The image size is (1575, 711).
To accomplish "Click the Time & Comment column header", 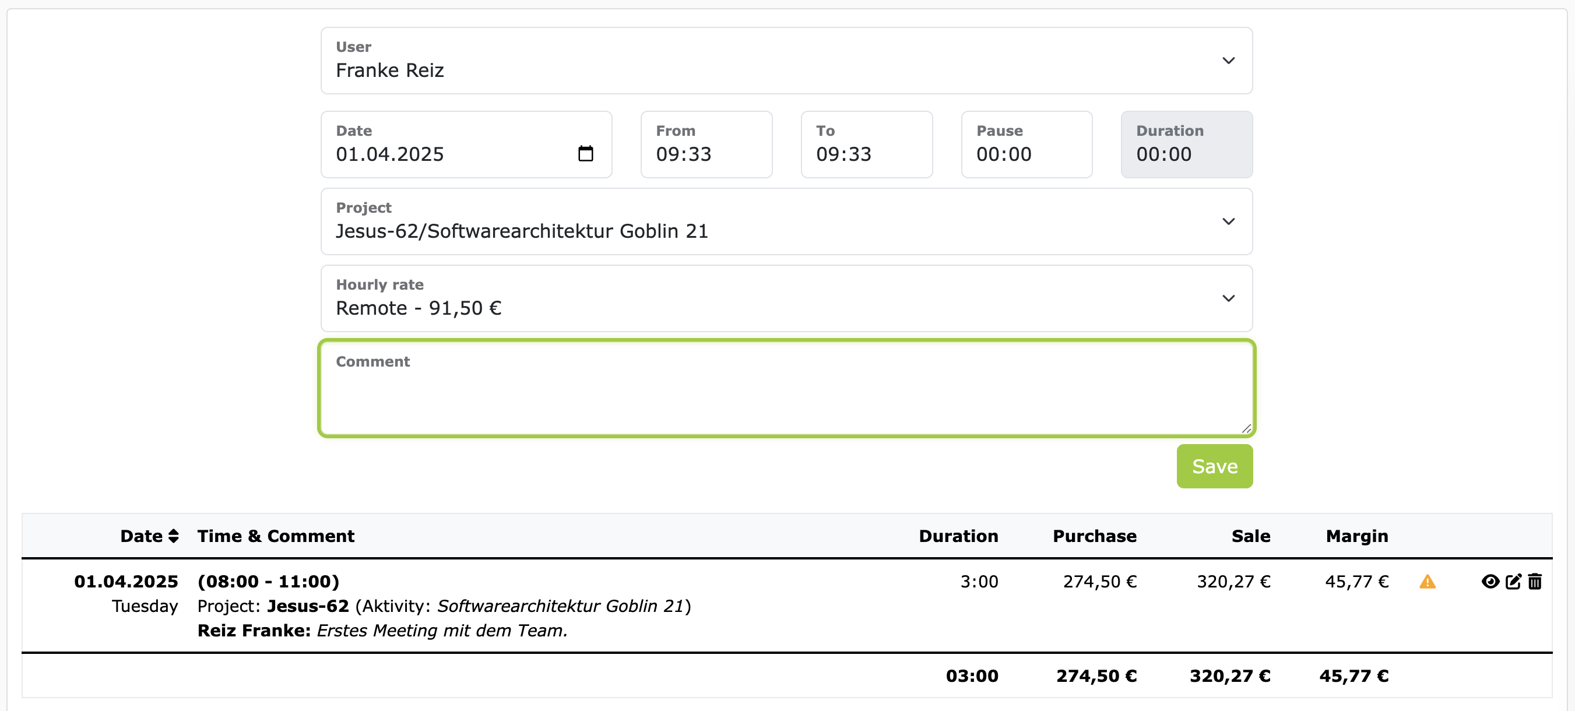I will click(x=276, y=536).
